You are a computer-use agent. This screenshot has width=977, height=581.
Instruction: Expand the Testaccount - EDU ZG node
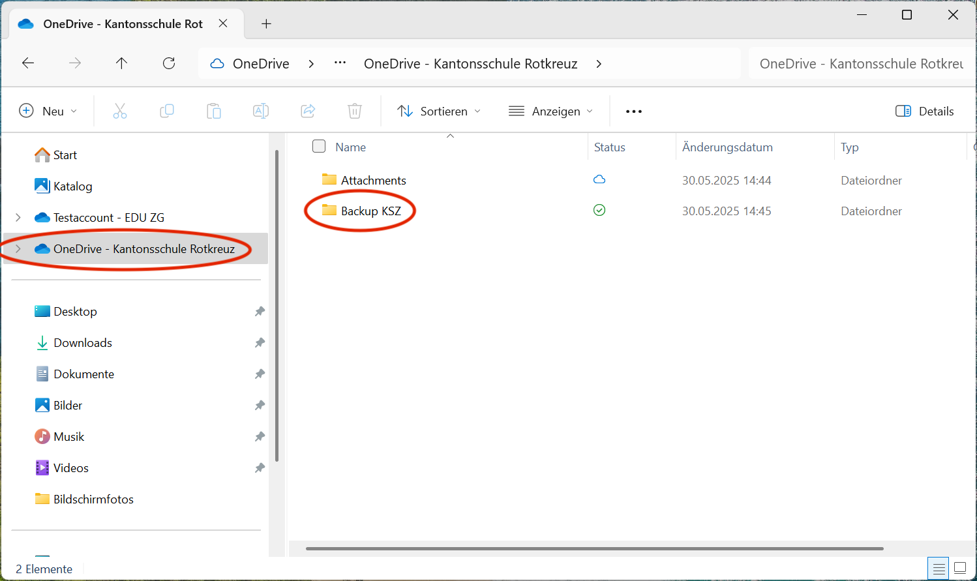(x=18, y=217)
